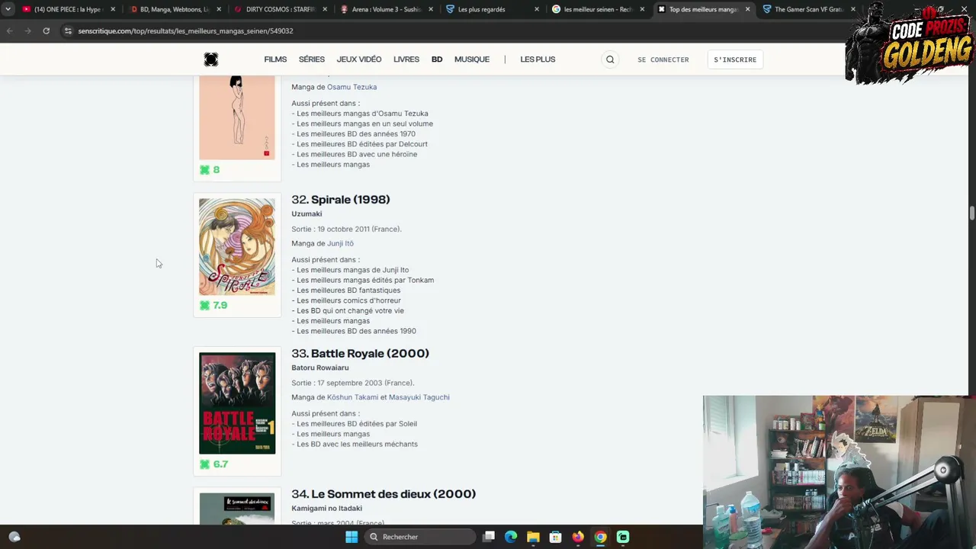Open the site search magnifier

[x=610, y=59]
